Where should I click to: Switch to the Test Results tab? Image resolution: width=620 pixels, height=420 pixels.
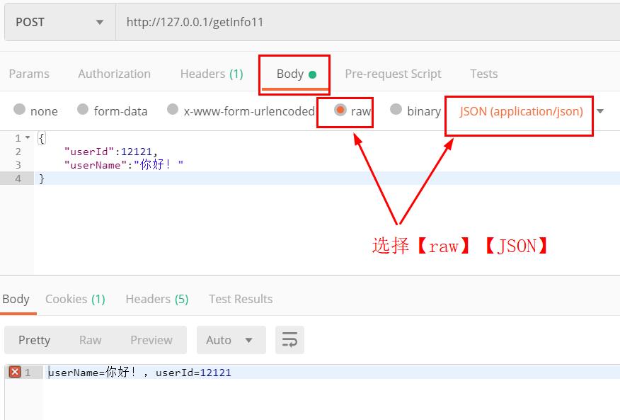(241, 299)
